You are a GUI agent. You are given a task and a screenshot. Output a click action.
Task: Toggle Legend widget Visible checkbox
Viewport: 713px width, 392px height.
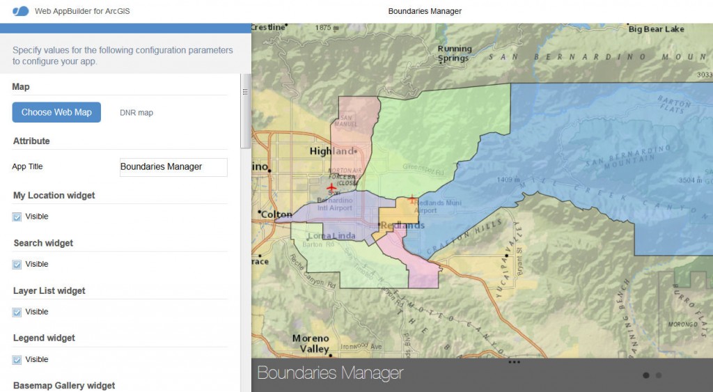point(17,360)
